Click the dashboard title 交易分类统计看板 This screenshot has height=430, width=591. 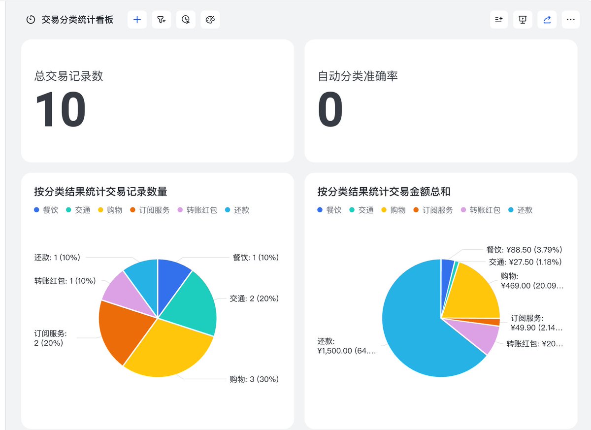click(x=78, y=20)
